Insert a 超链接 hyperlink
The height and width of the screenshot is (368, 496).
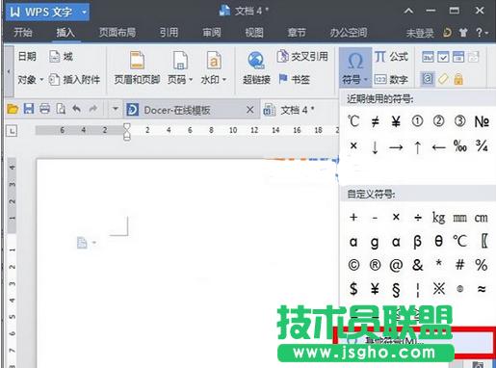point(256,67)
